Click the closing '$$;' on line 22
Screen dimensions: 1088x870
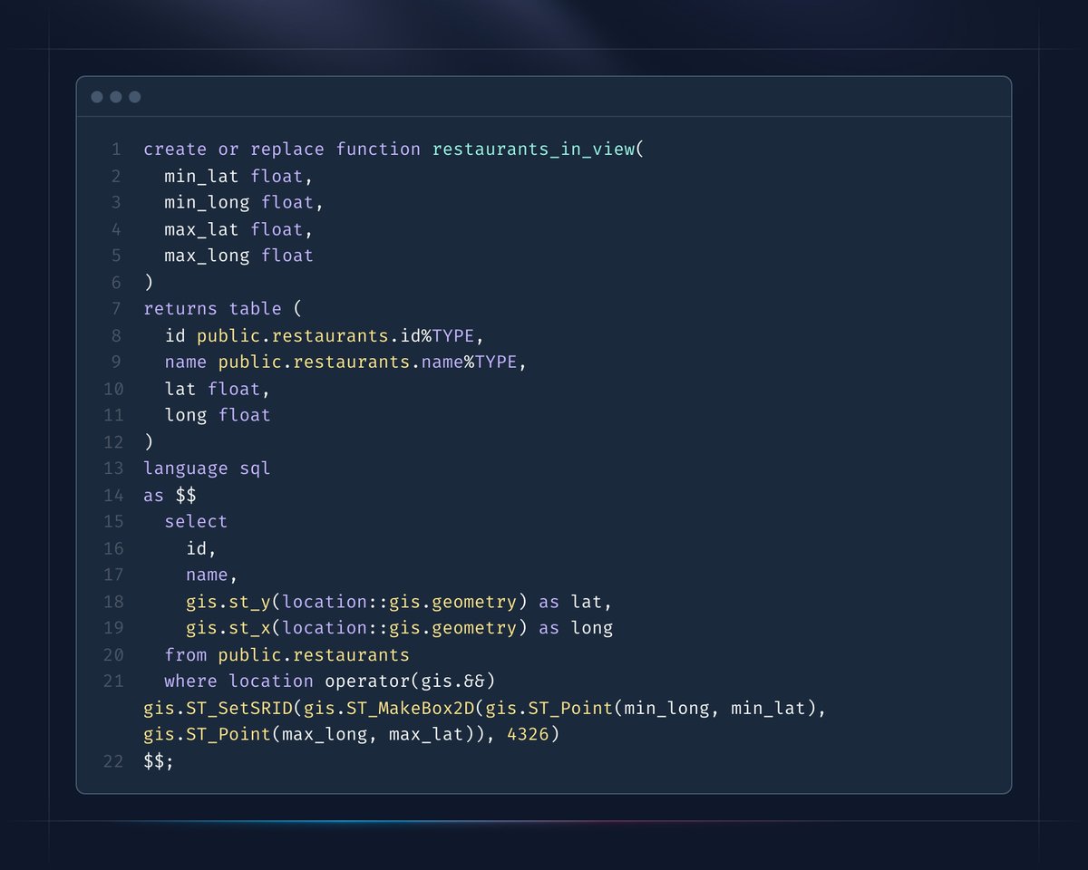tap(159, 761)
